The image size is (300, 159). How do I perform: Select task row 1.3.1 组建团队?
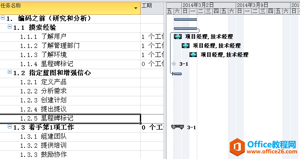point(70,137)
